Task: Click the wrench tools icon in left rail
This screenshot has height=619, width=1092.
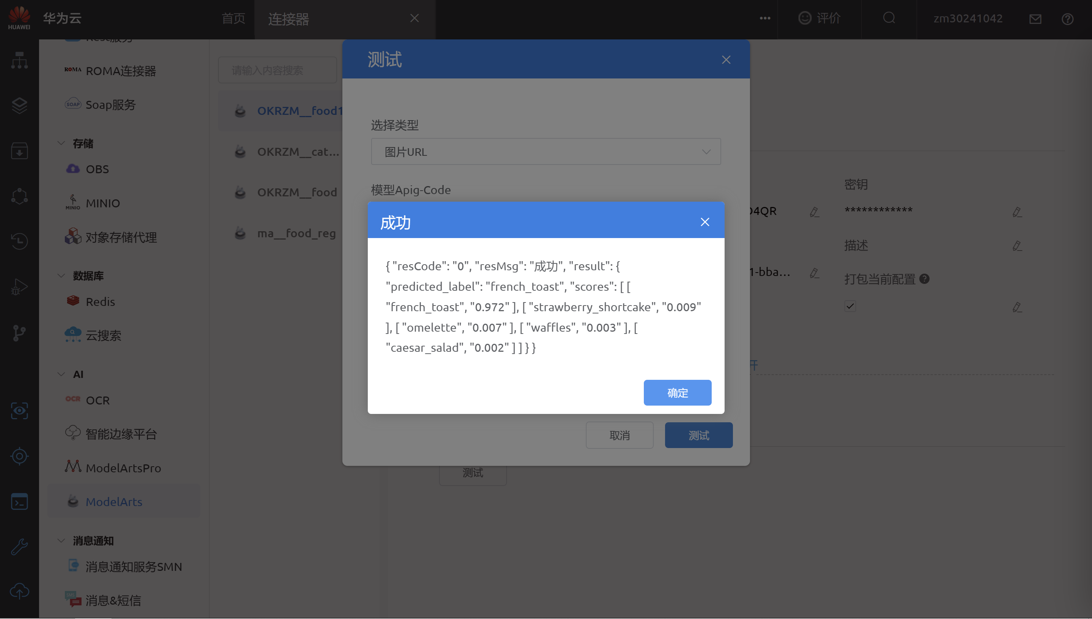Action: click(x=19, y=547)
